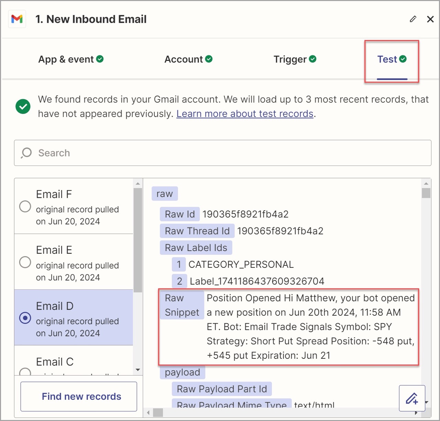Click the green checkmark on the Test tab

(403, 59)
